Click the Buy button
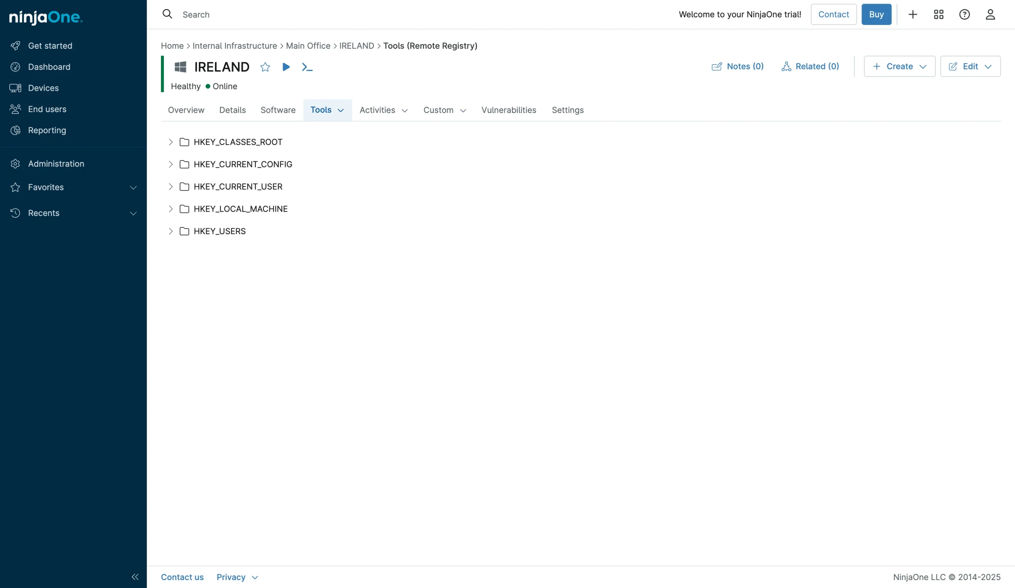This screenshot has width=1015, height=588. pos(877,15)
